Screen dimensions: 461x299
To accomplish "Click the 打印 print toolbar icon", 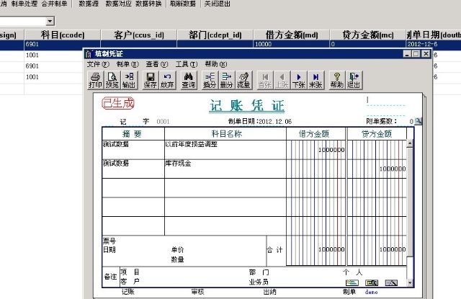I will (x=95, y=80).
